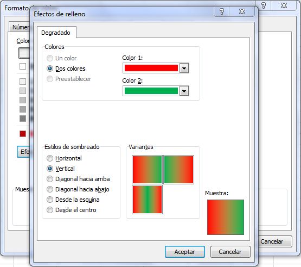Close the Efectos de relleno dialog
The image size is (301, 267).
tap(242, 11)
